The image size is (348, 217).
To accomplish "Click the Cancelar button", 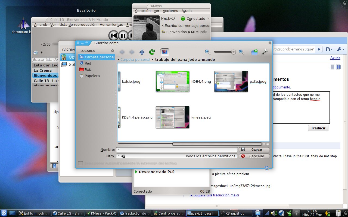I will tap(254, 156).
